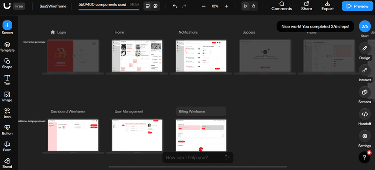Viewport: 375px width, 170px height.
Task: Open the Handoff code view
Action: (365, 114)
